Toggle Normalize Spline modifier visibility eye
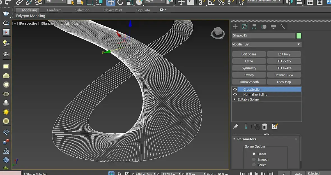 point(235,95)
